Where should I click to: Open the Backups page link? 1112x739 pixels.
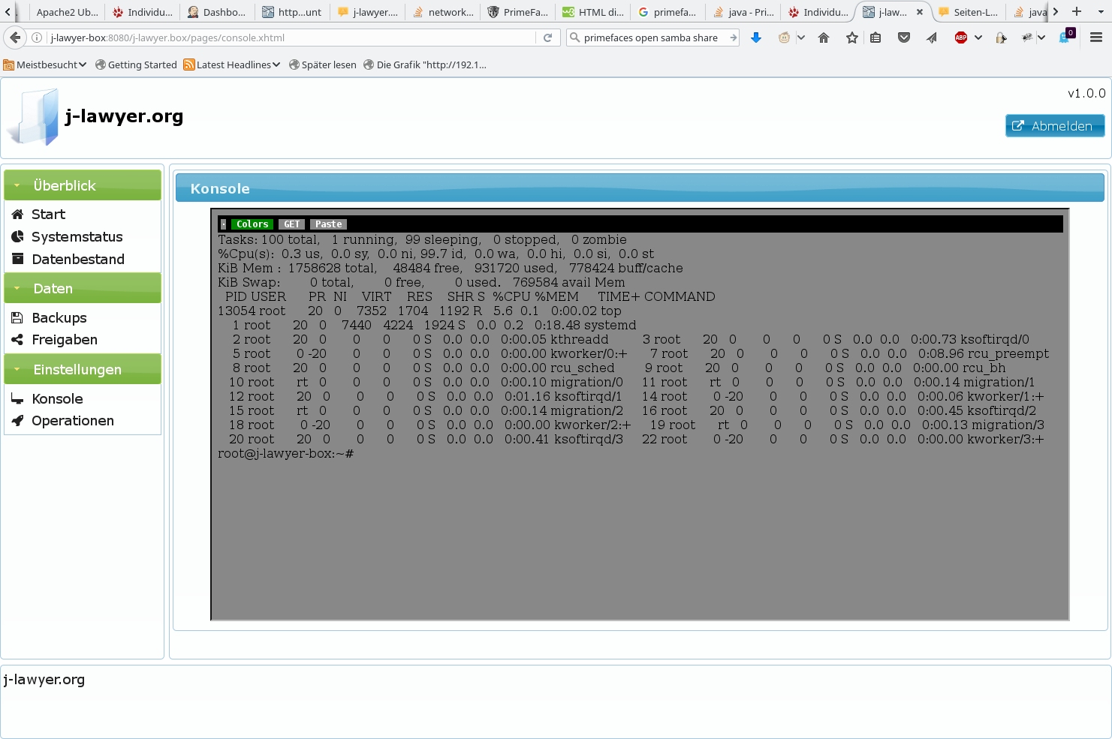pyautogui.click(x=59, y=318)
